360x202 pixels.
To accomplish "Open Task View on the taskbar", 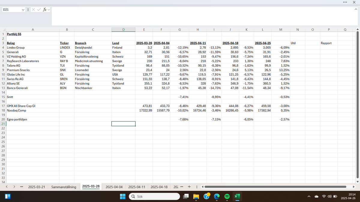I will point(187,196).
